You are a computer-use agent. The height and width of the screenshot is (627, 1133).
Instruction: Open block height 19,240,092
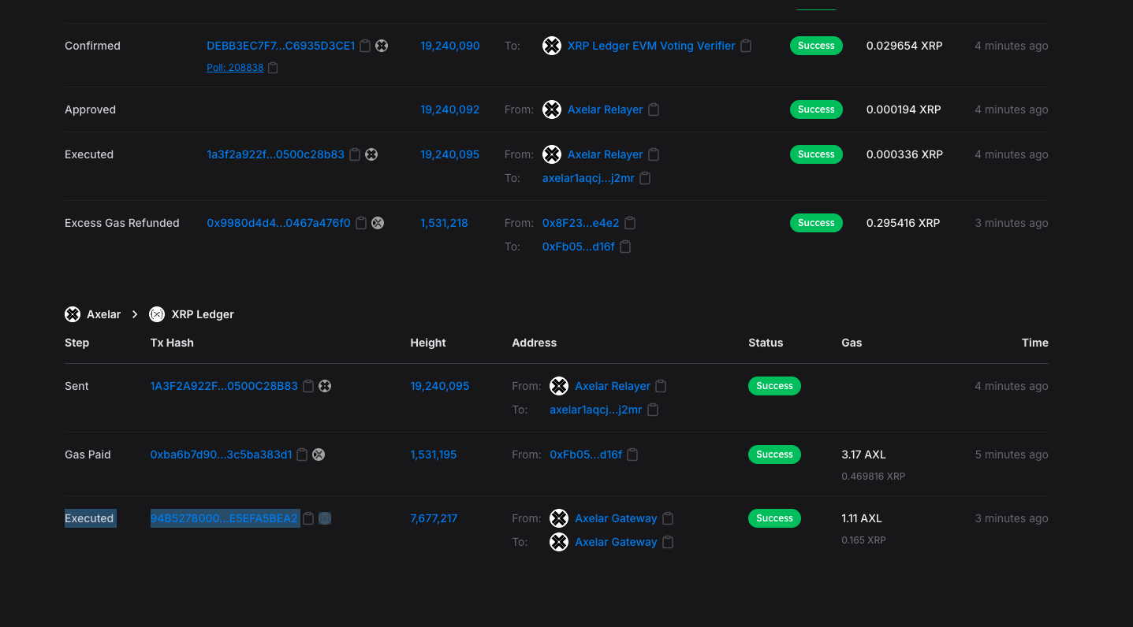(450, 109)
